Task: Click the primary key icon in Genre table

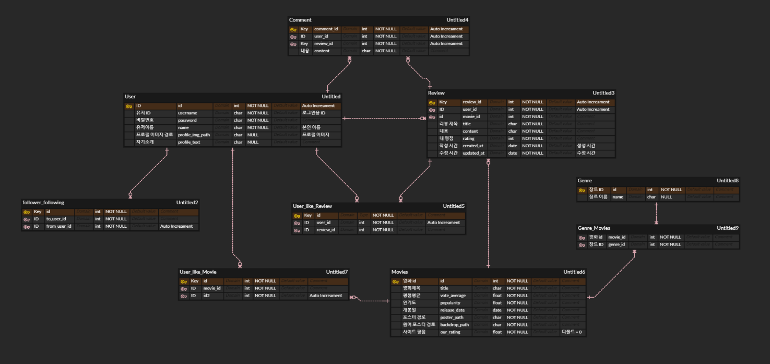Action: [582, 190]
